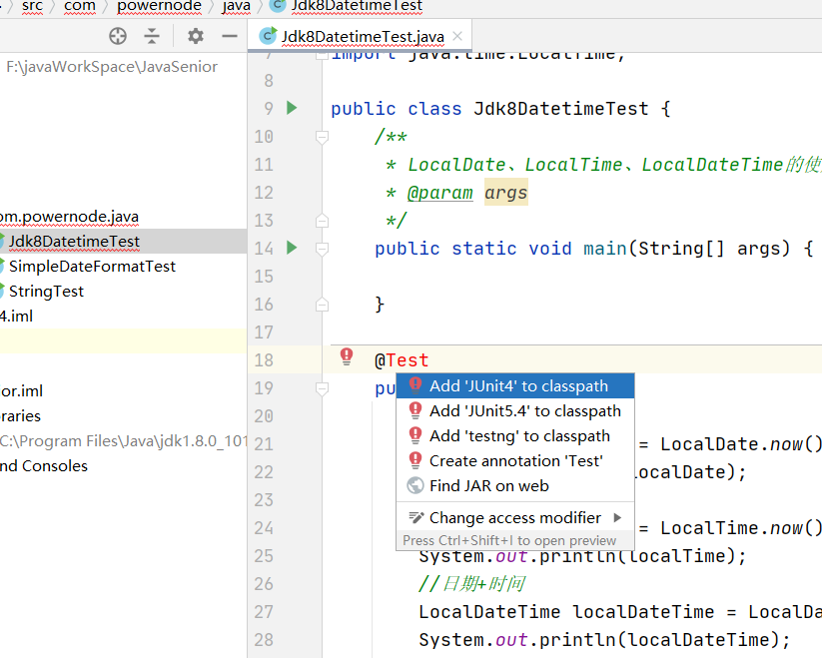
Task: Click 'Press Ctrl+Shift+I to open preview' hint
Action: [509, 540]
